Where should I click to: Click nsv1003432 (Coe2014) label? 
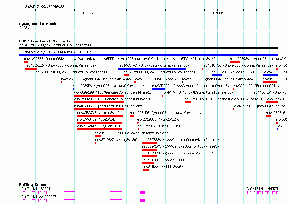point(96,119)
